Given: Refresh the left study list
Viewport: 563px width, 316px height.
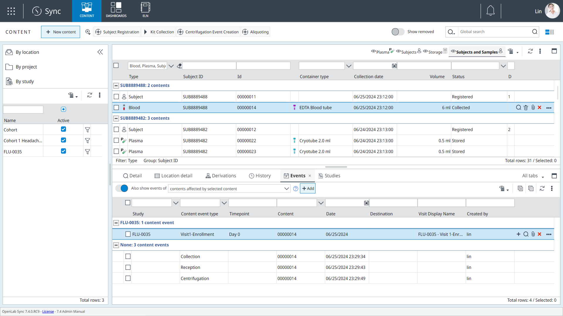Looking at the screenshot, I should click(90, 95).
